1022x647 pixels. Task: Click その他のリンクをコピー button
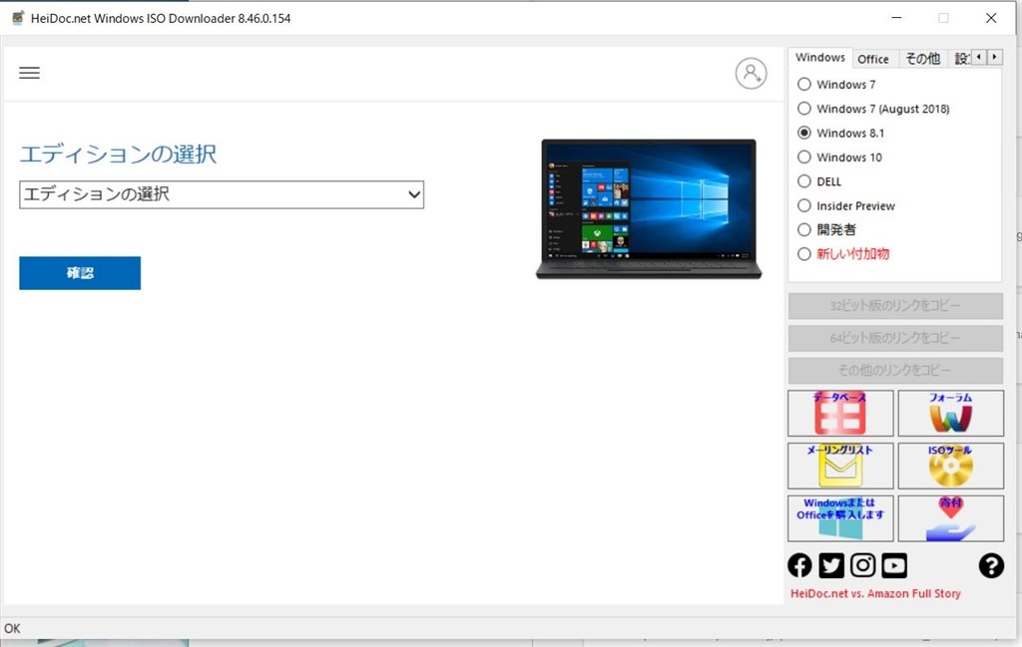(895, 371)
